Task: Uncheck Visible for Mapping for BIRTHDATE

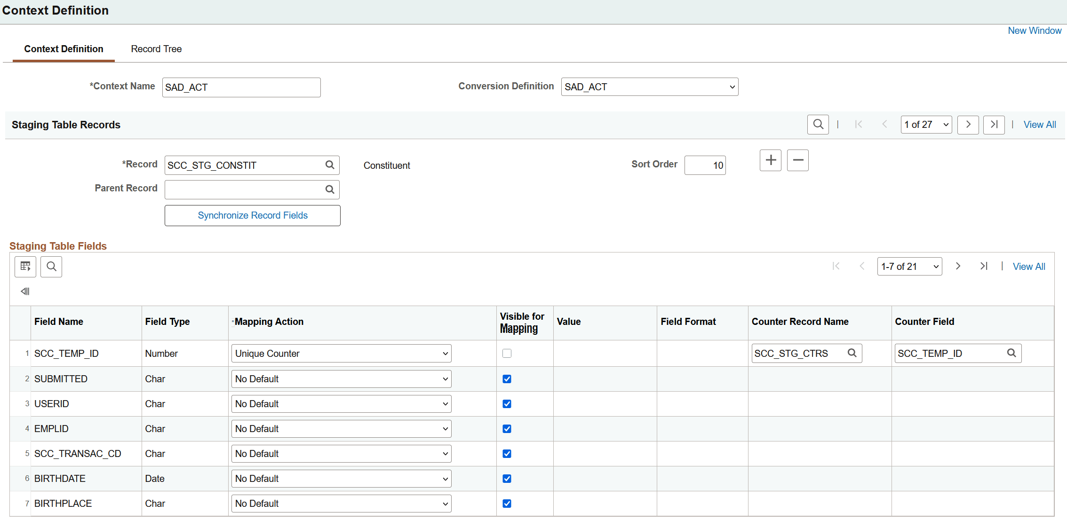Action: tap(507, 479)
